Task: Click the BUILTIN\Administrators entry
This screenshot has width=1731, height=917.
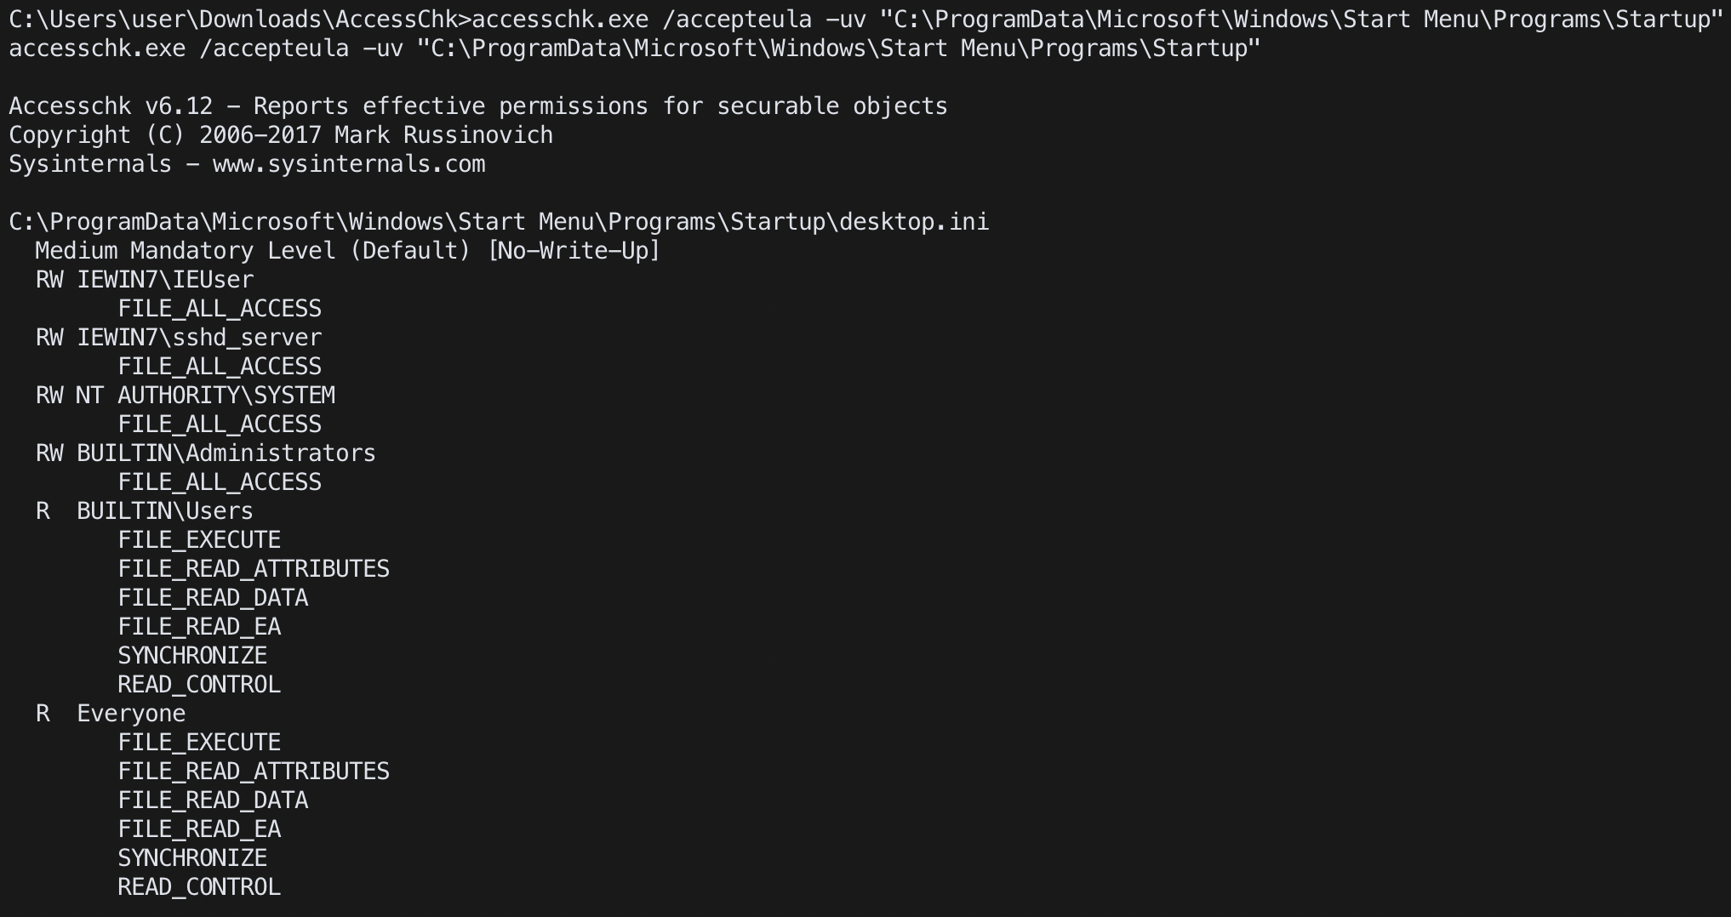Action: tap(226, 453)
